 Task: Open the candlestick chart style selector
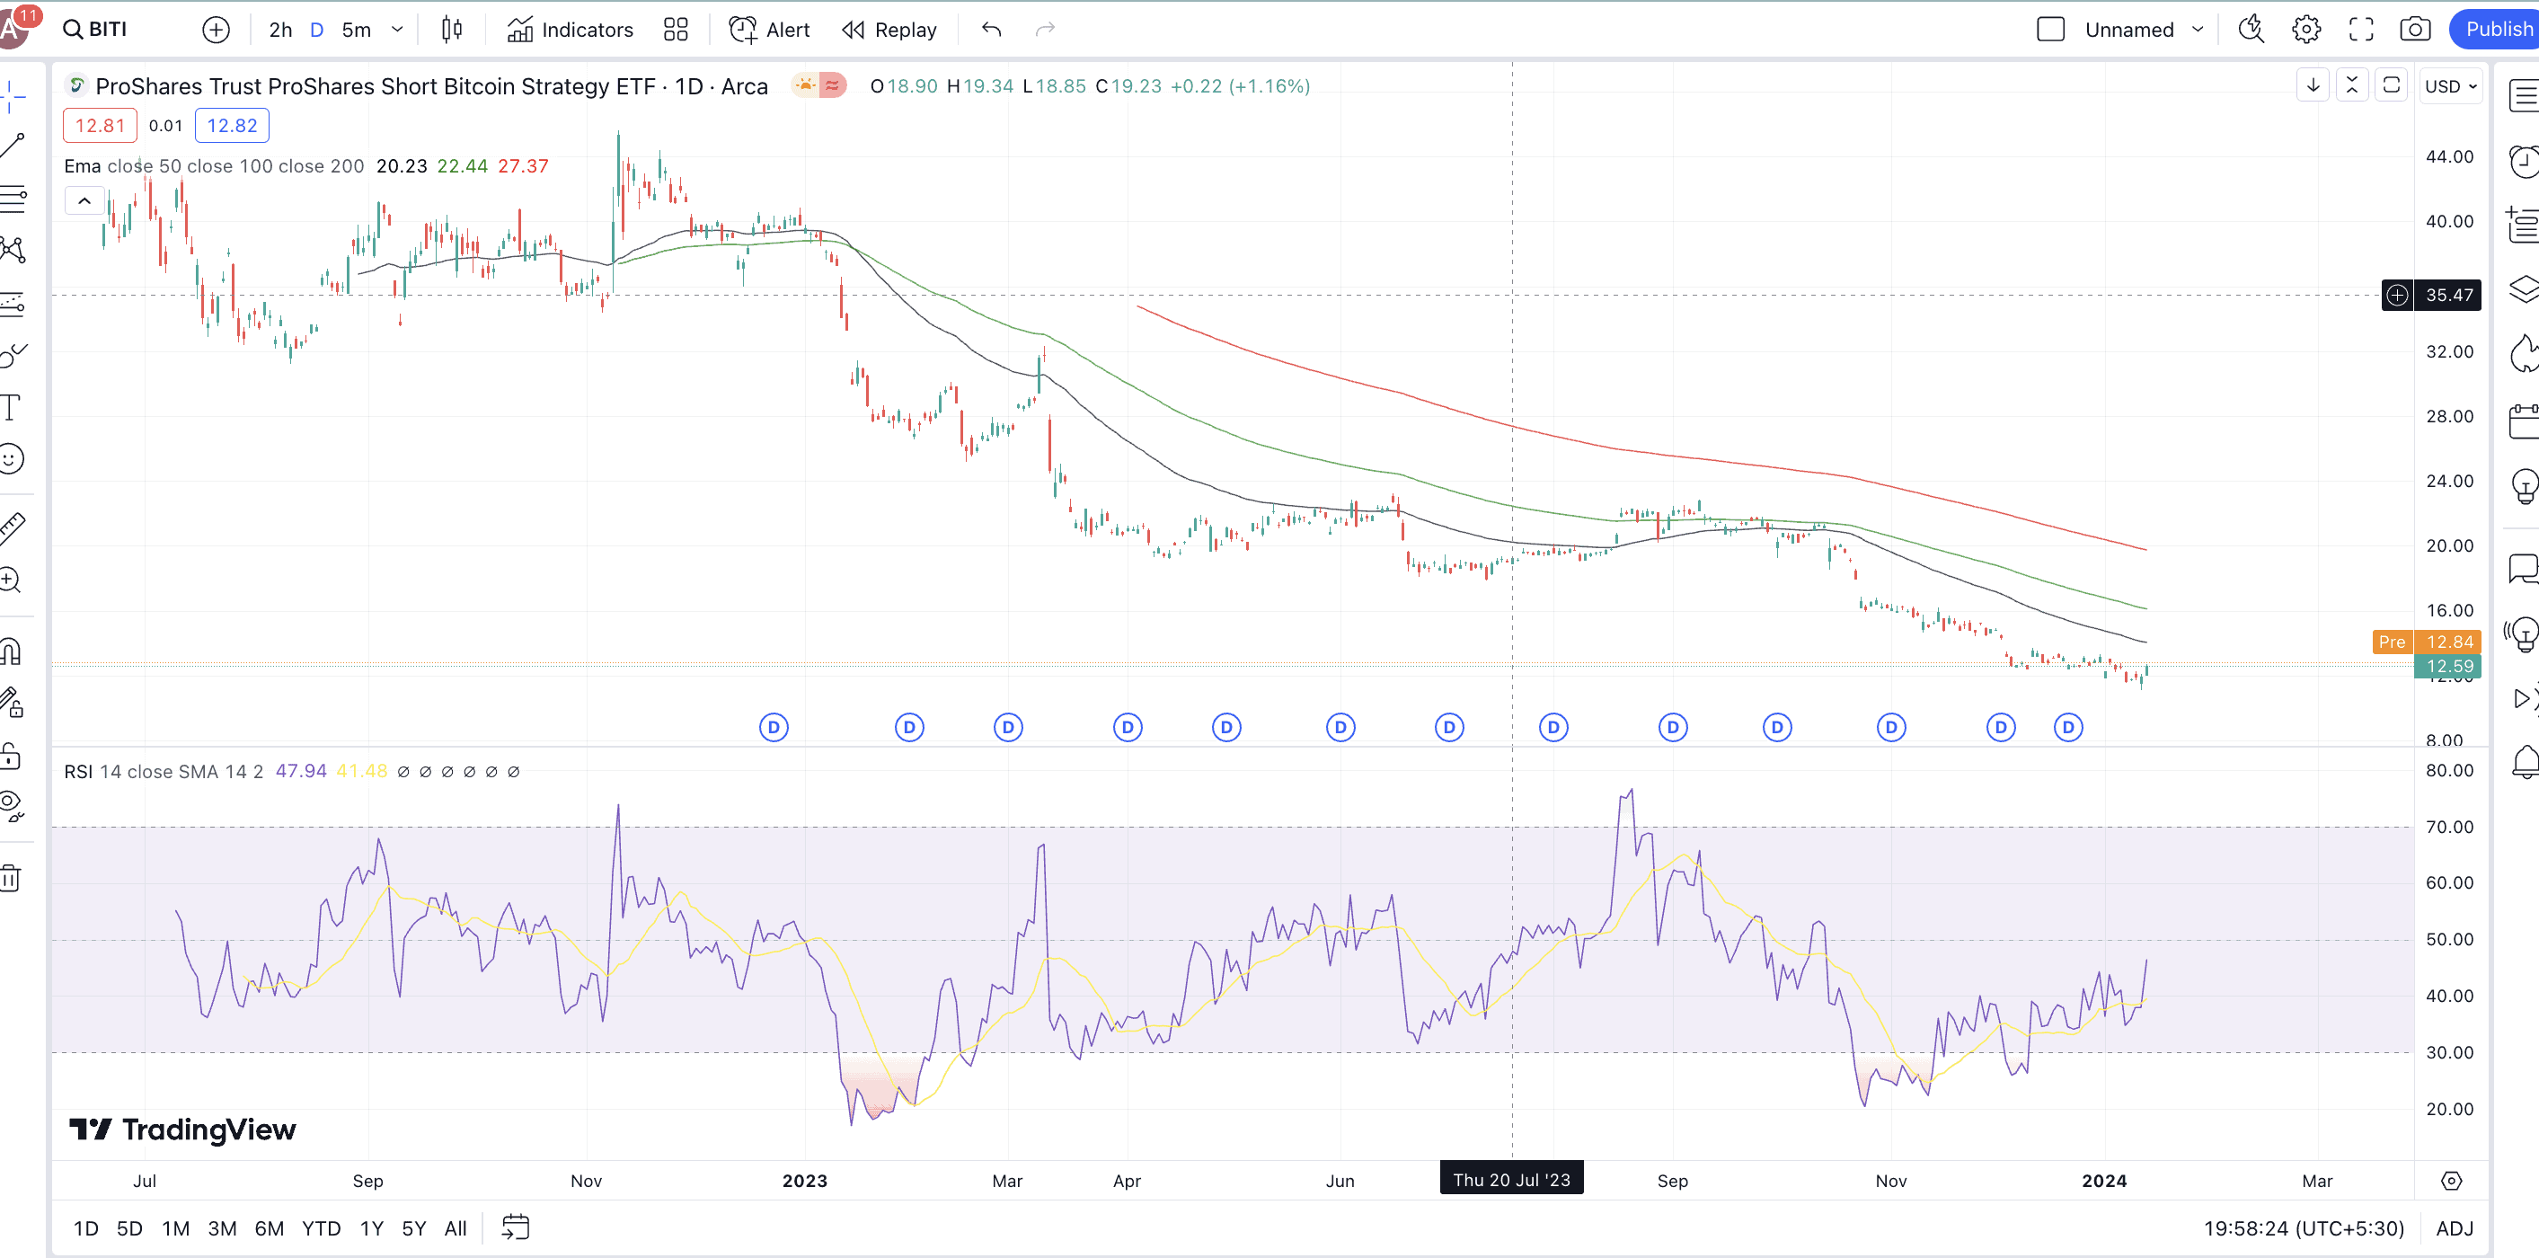click(451, 30)
